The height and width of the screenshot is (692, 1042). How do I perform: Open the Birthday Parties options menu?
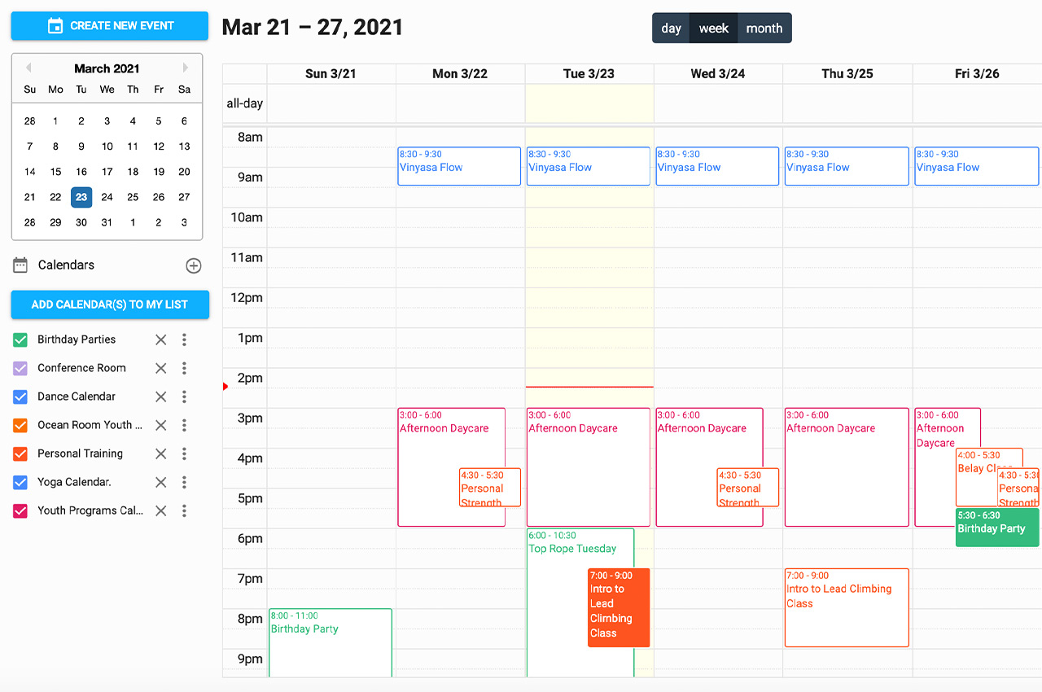click(x=184, y=339)
